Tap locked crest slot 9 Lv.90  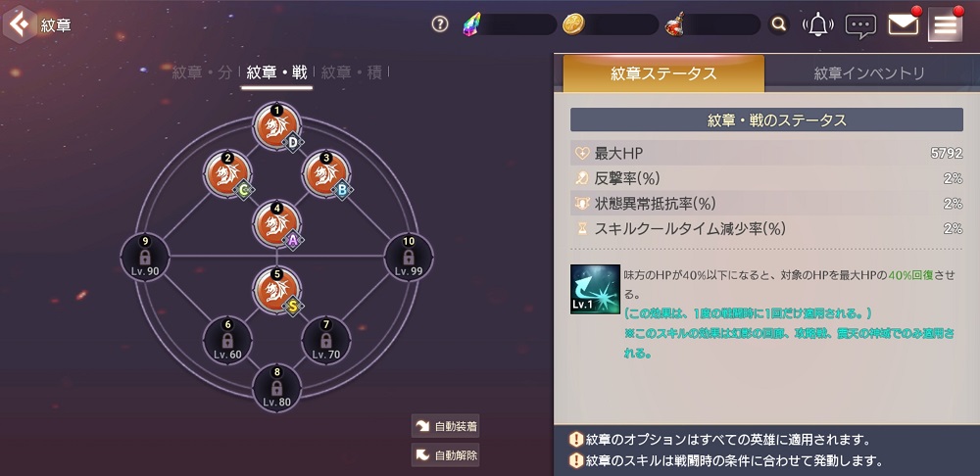coord(145,256)
